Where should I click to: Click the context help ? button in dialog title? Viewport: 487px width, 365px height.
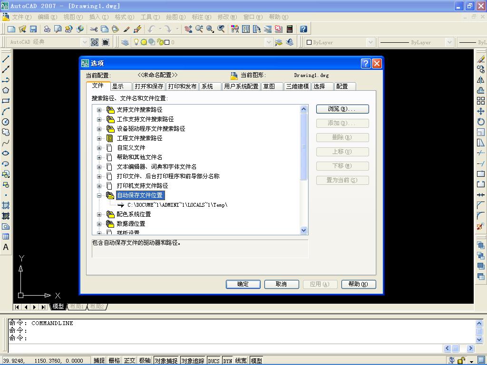[x=366, y=64]
